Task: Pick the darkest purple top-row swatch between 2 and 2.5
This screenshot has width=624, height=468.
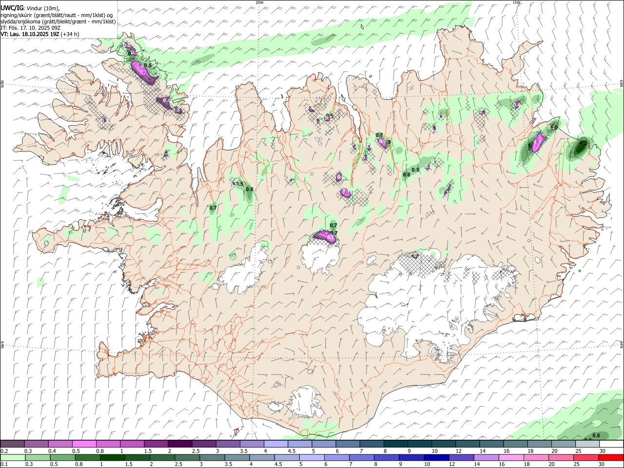Action: (180, 444)
